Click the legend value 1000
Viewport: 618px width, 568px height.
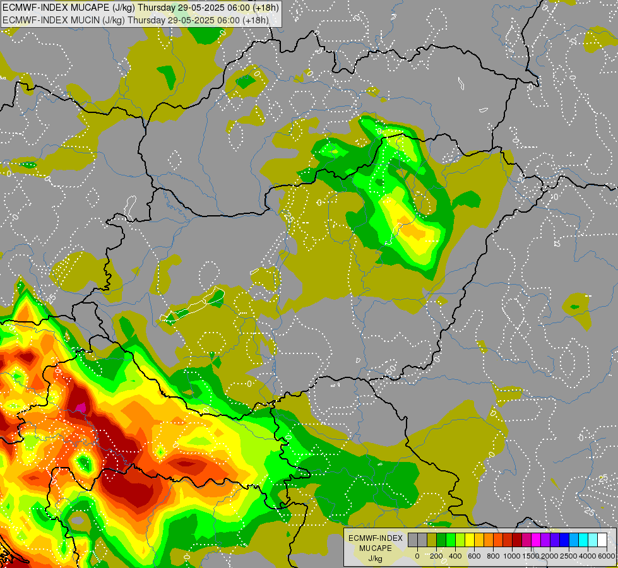coord(512,556)
